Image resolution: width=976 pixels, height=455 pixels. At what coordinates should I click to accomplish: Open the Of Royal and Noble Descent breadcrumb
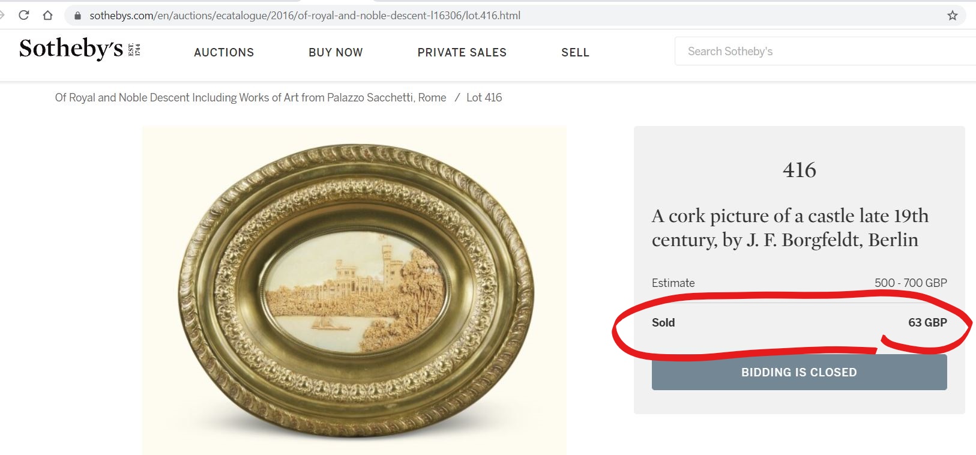250,98
